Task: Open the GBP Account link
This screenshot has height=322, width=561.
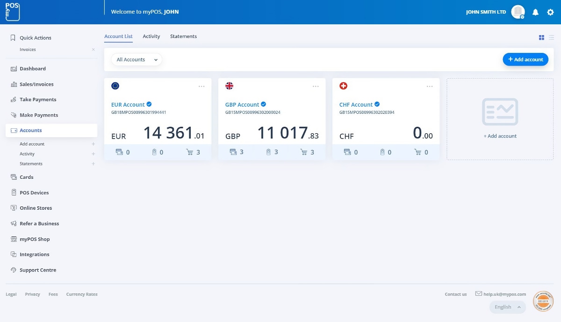Action: (242, 105)
